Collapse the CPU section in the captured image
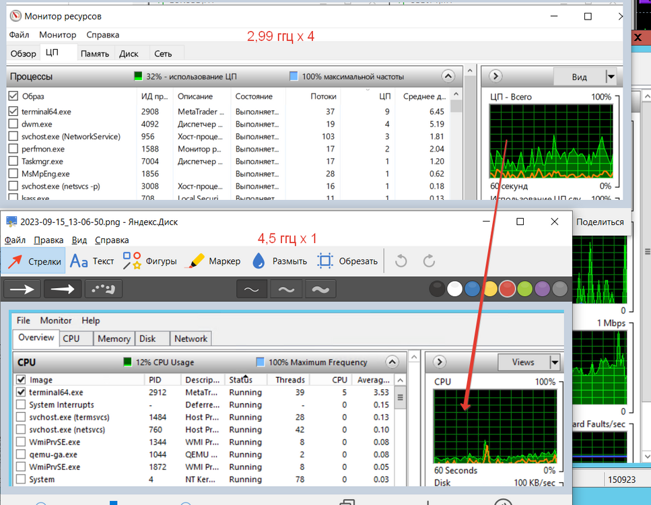Viewport: 651px width, 505px height. (392, 362)
